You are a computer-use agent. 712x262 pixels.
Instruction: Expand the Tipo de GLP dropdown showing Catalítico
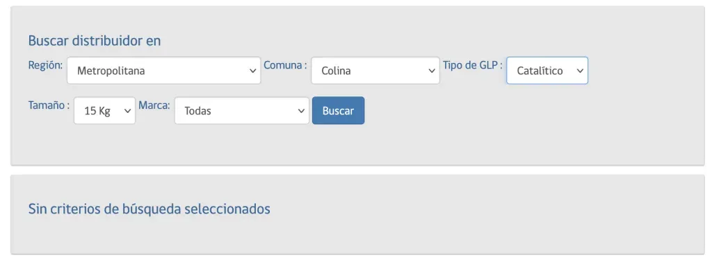click(547, 70)
